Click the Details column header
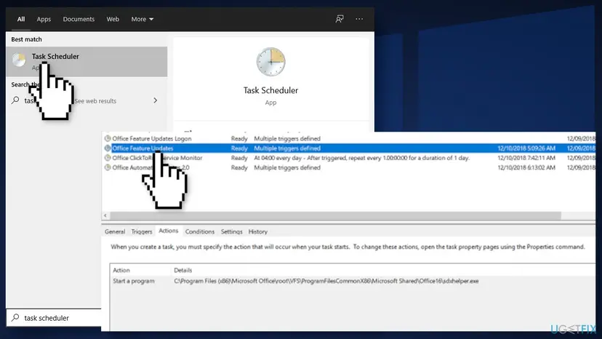The height and width of the screenshot is (339, 602). [x=182, y=270]
